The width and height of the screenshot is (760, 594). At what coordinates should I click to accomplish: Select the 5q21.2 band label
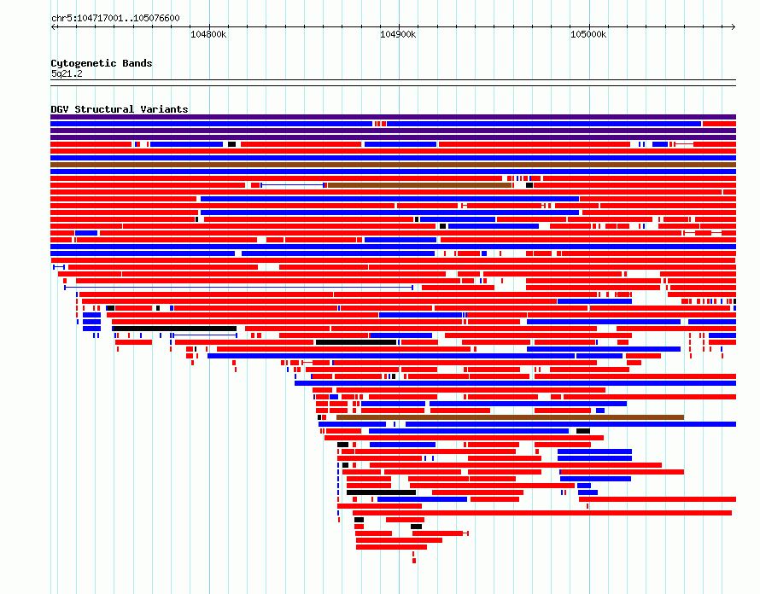click(x=67, y=73)
